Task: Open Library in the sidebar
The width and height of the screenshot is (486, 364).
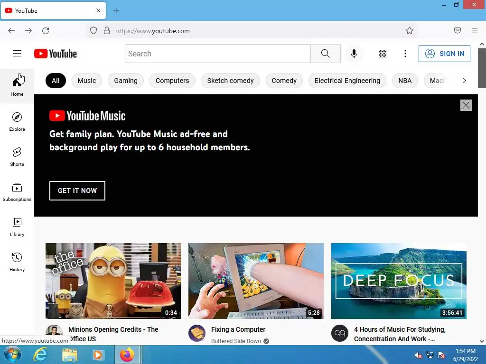Action: click(x=17, y=227)
